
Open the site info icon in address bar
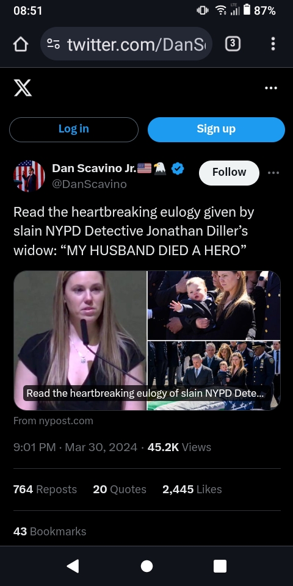tap(54, 44)
